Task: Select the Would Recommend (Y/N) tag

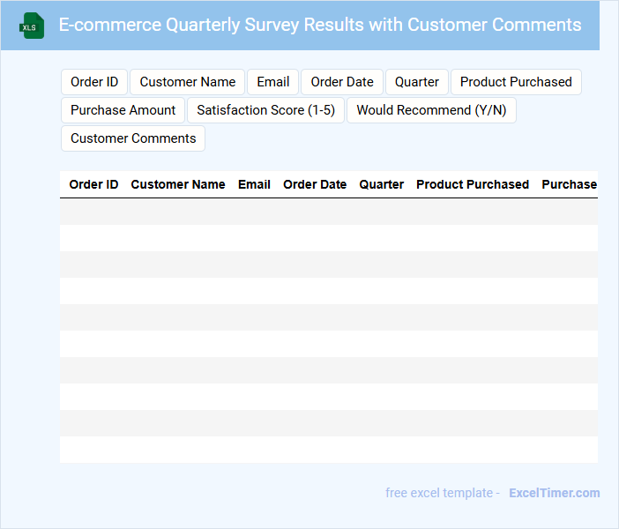Action: tap(431, 110)
